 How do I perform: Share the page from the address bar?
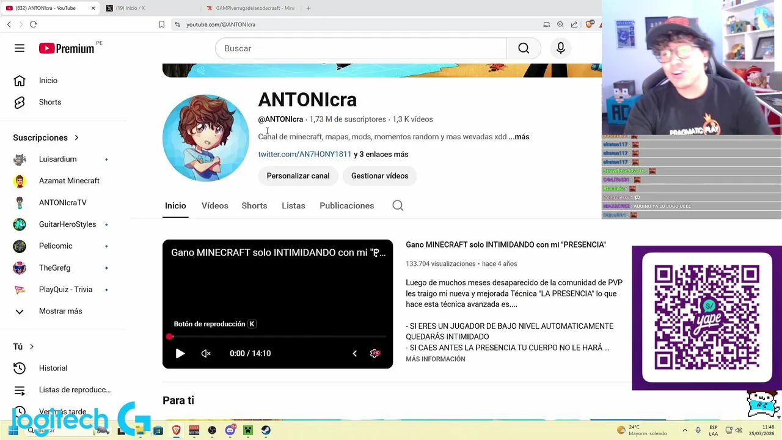click(574, 24)
